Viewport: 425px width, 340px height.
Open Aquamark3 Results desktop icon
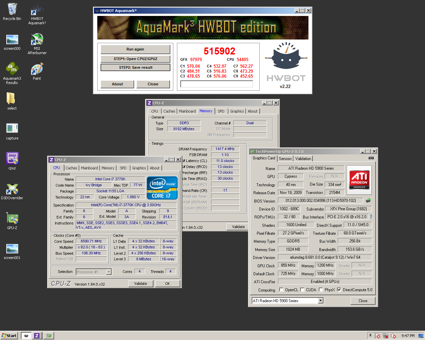(12, 73)
